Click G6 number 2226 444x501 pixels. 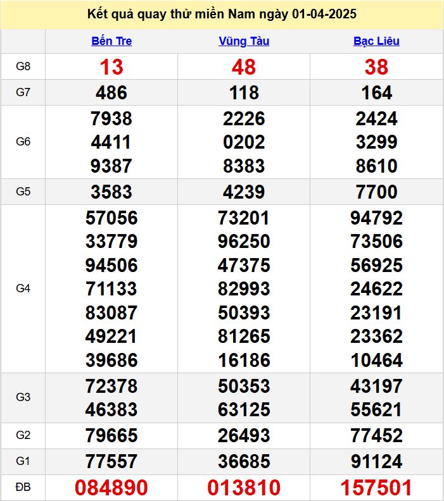click(244, 119)
